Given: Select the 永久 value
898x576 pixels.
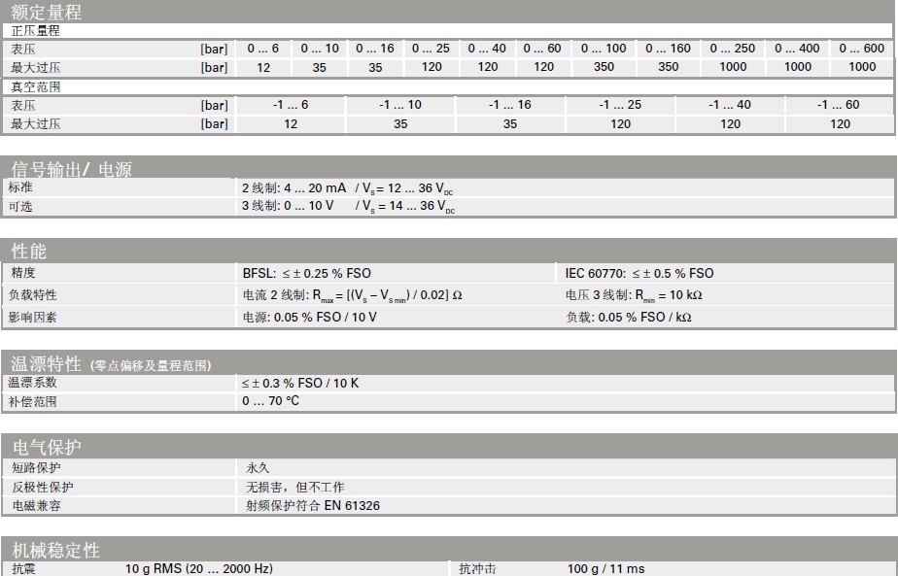Looking at the screenshot, I should (x=258, y=468).
